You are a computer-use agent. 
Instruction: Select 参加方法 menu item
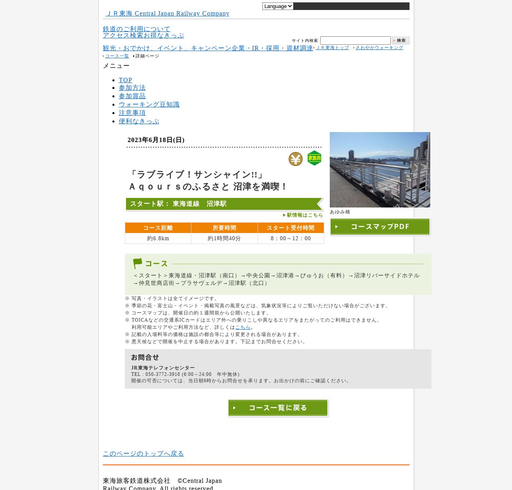(x=132, y=88)
